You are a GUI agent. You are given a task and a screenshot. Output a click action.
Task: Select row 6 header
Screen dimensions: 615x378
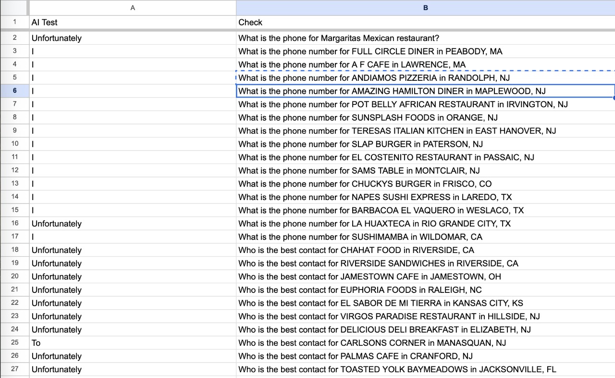click(x=14, y=91)
